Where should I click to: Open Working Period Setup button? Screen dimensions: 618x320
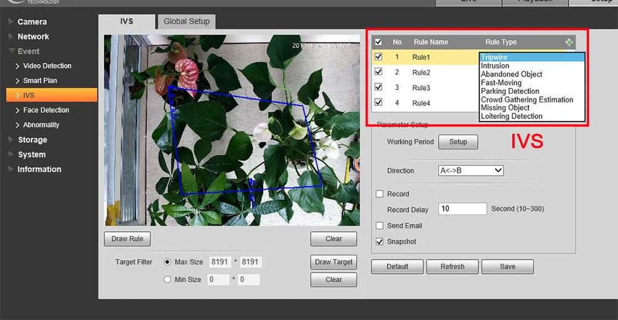[458, 142]
